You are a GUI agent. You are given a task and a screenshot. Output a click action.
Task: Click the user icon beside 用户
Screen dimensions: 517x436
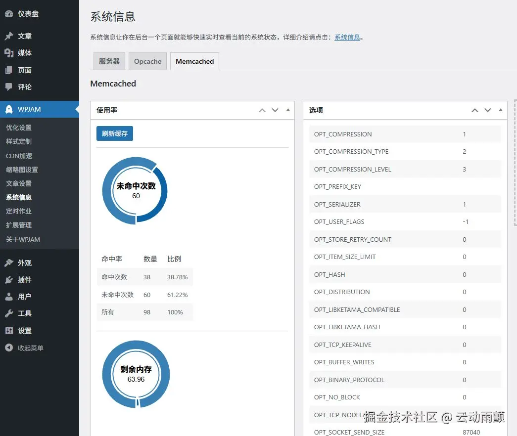tap(9, 296)
